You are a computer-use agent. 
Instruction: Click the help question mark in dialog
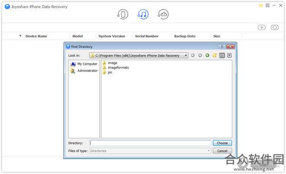click(x=222, y=47)
